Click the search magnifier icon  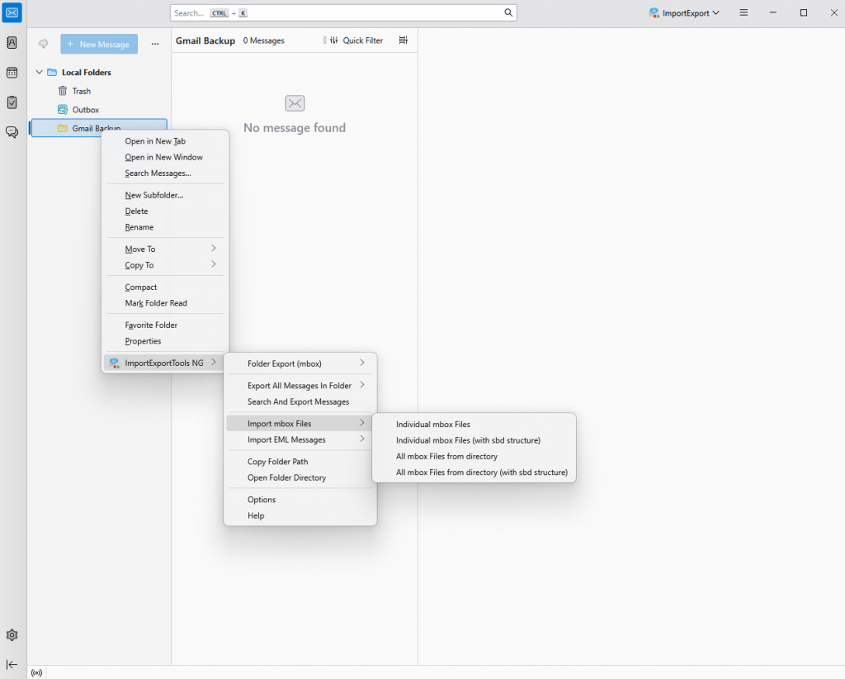tap(508, 12)
